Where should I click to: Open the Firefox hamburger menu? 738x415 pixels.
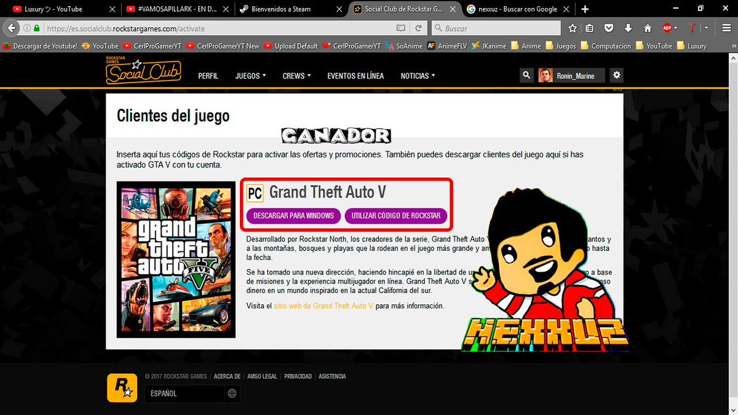726,28
